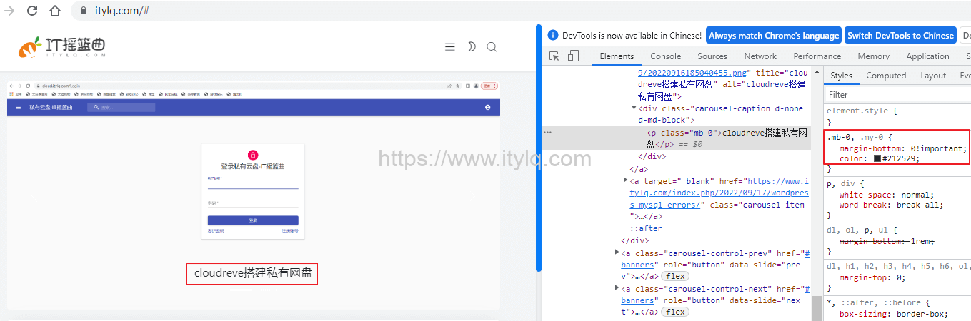Click Switch DevTools to Chinese button
This screenshot has width=971, height=321.
click(900, 36)
